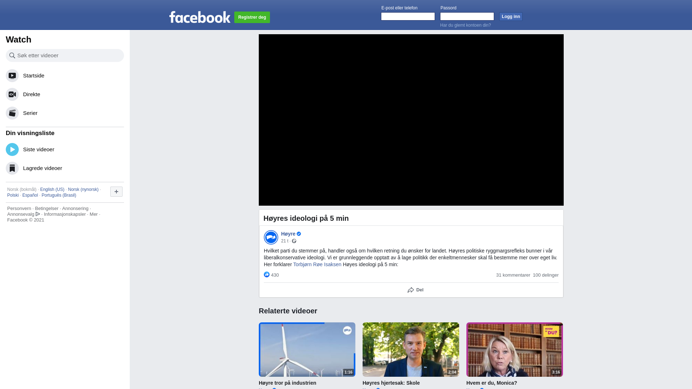
Task: Click the 31 kommentarer count
Action: pyautogui.click(x=513, y=275)
